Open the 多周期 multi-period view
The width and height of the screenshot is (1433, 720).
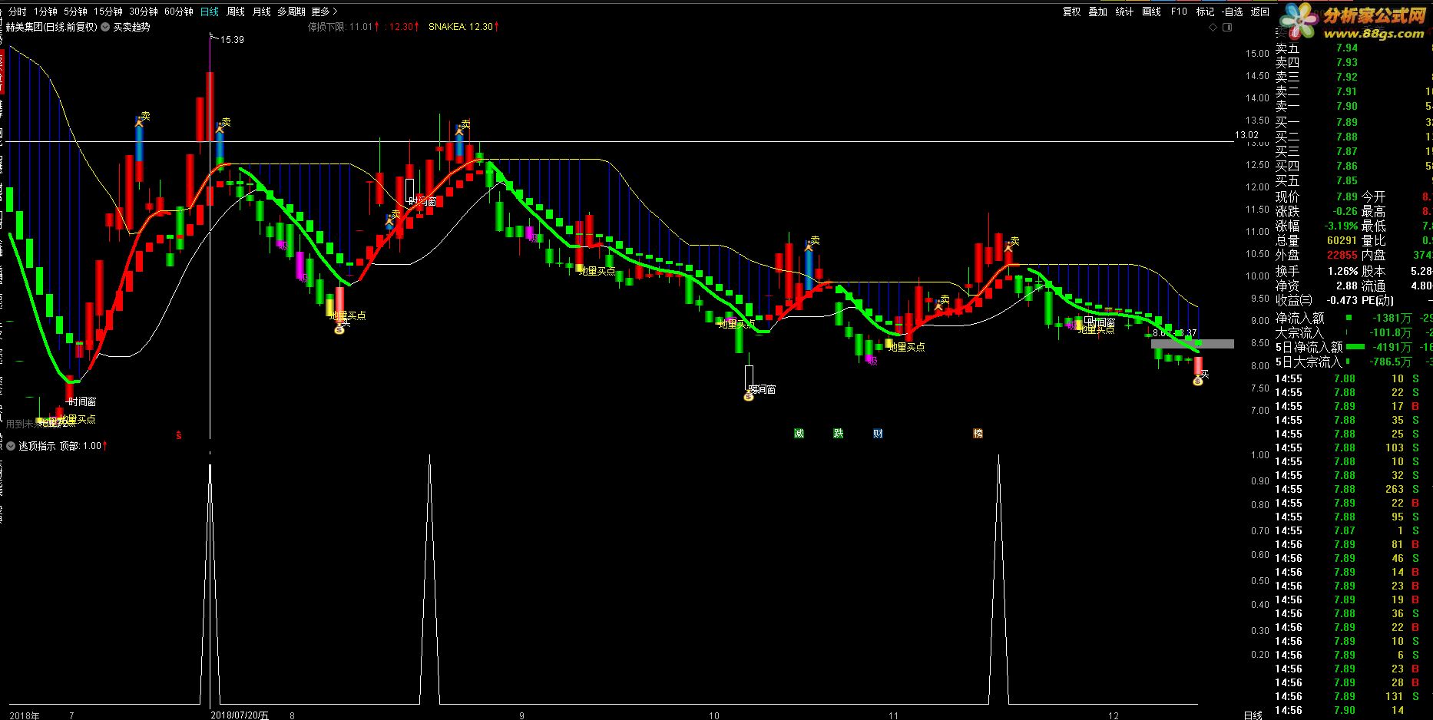coord(291,12)
